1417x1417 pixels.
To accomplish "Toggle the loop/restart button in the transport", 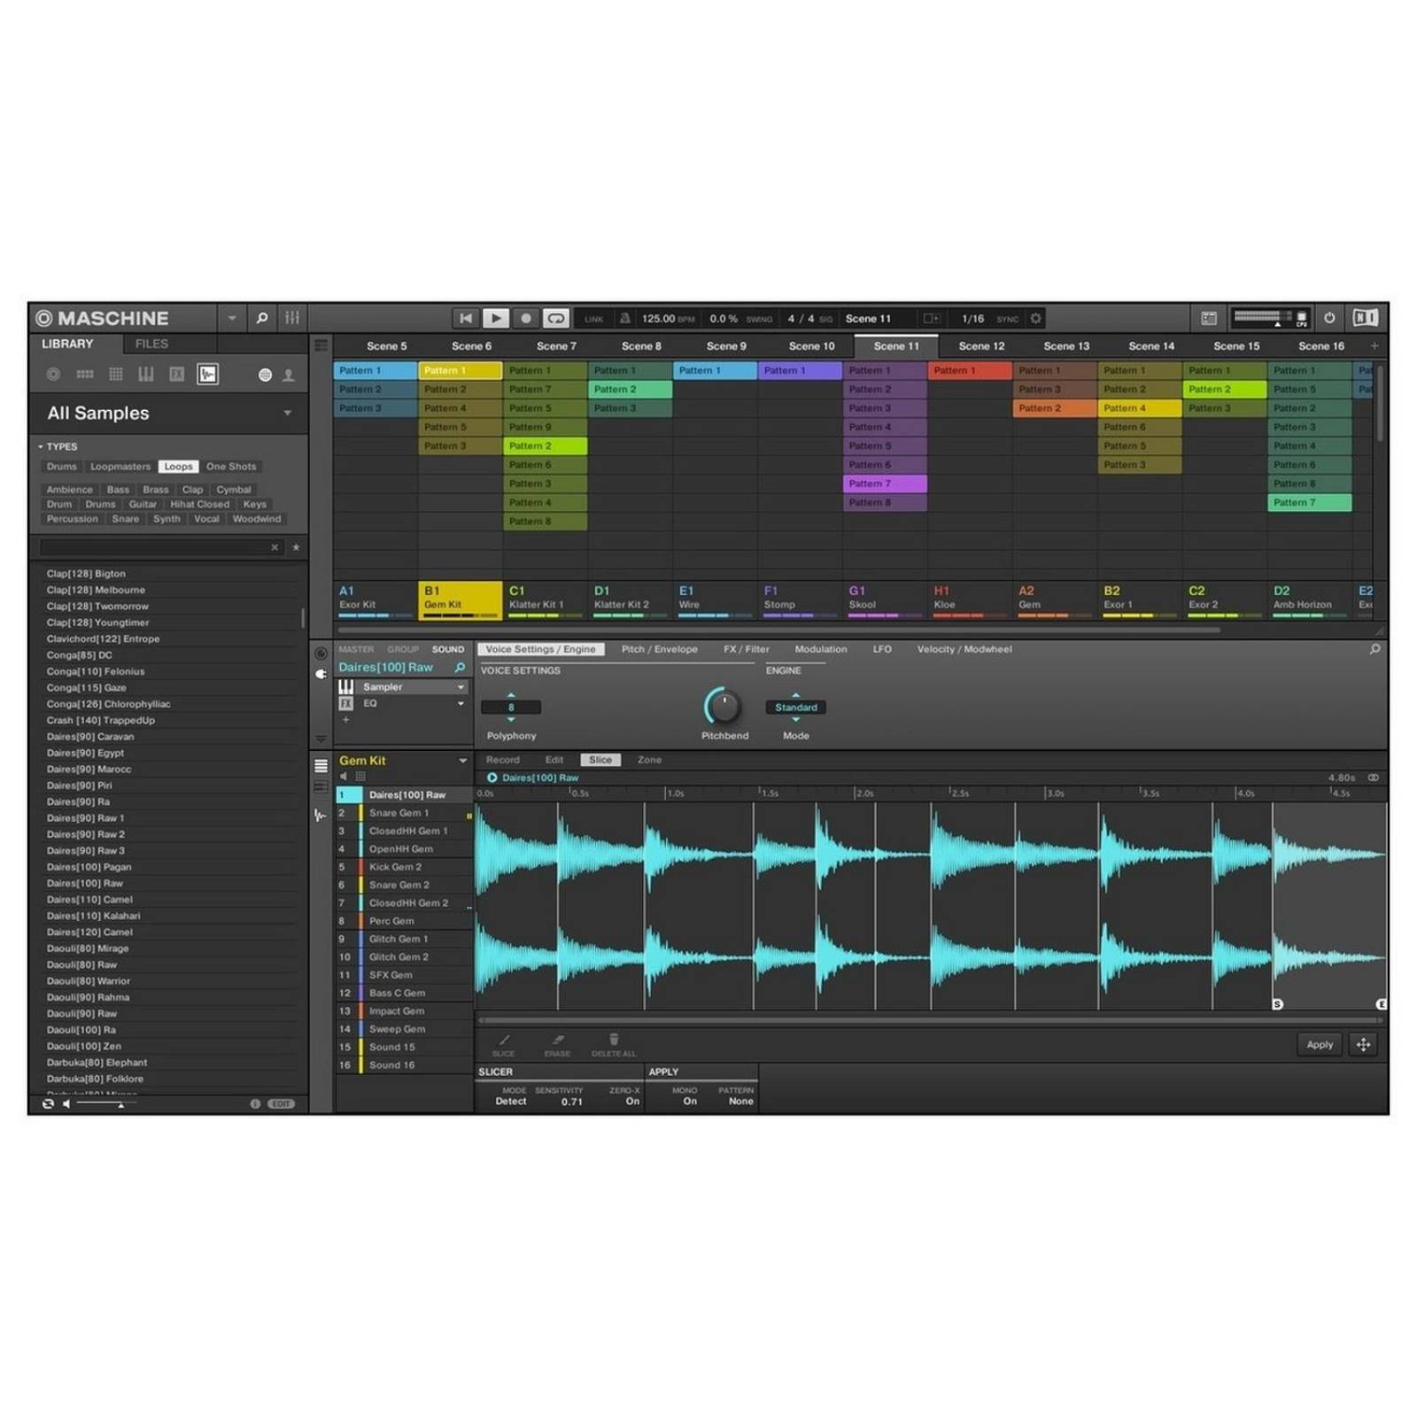I will (555, 318).
